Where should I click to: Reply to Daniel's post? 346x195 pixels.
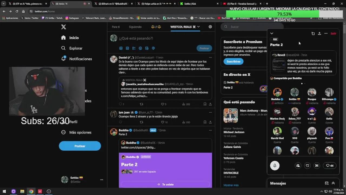[121, 104]
